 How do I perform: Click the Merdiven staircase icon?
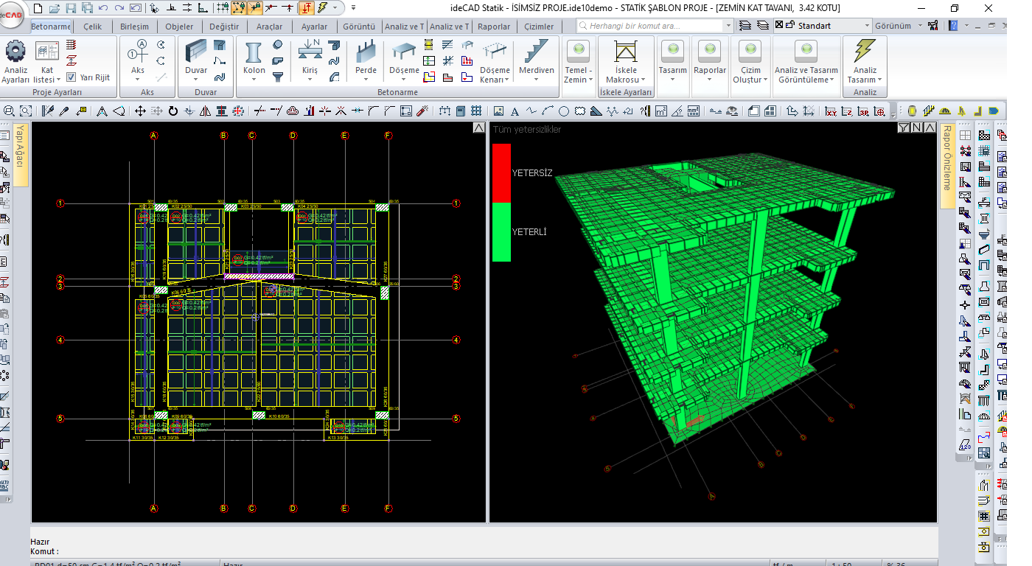pos(536,53)
